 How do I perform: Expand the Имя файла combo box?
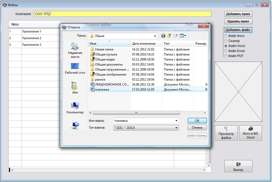(x=176, y=121)
